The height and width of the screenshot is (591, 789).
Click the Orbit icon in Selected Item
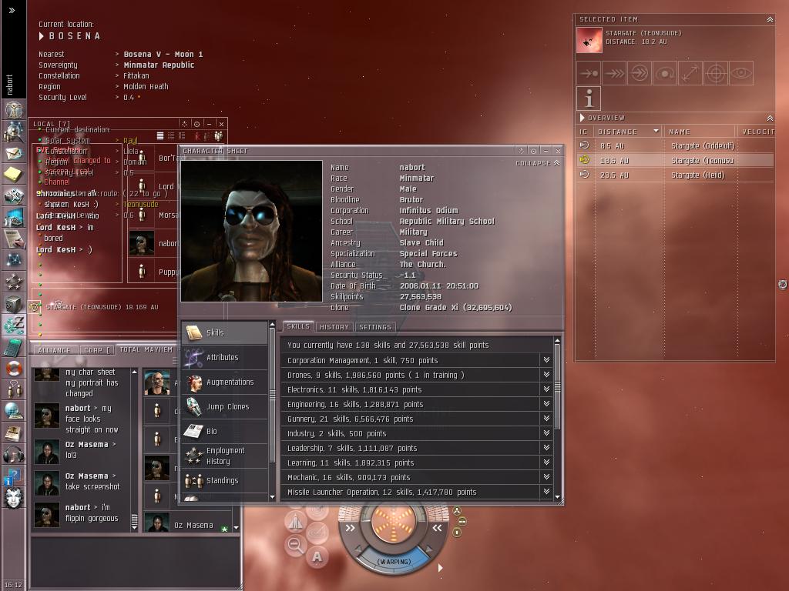(x=665, y=73)
